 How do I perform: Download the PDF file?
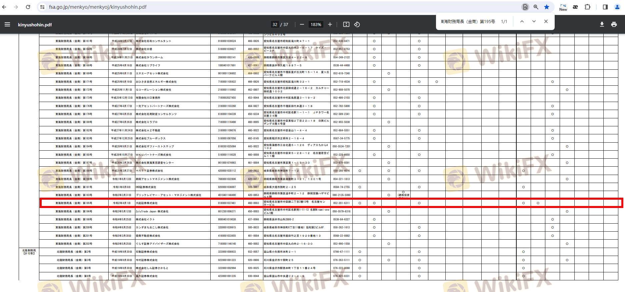[x=602, y=24]
